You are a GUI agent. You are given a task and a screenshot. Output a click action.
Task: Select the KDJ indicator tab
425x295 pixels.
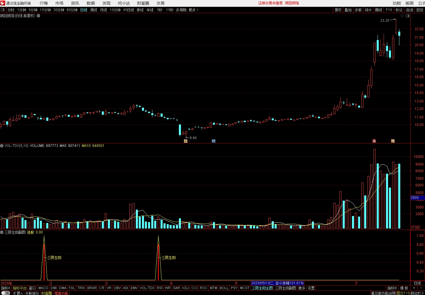click(186, 288)
